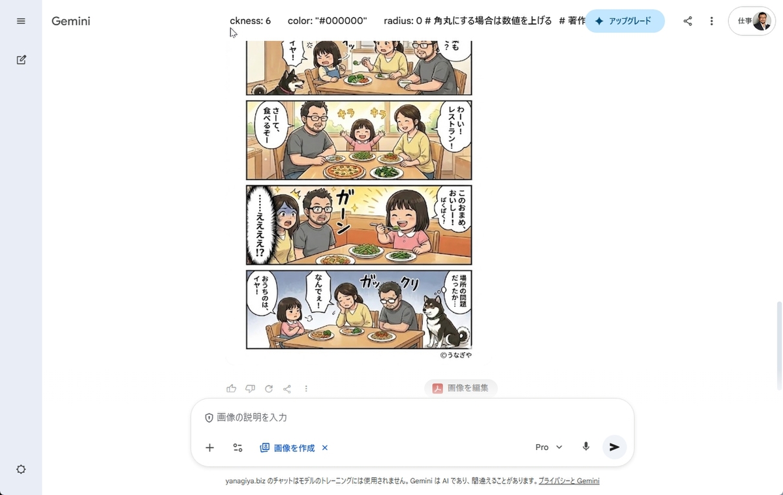Start a new chat with pencil icon

point(21,60)
